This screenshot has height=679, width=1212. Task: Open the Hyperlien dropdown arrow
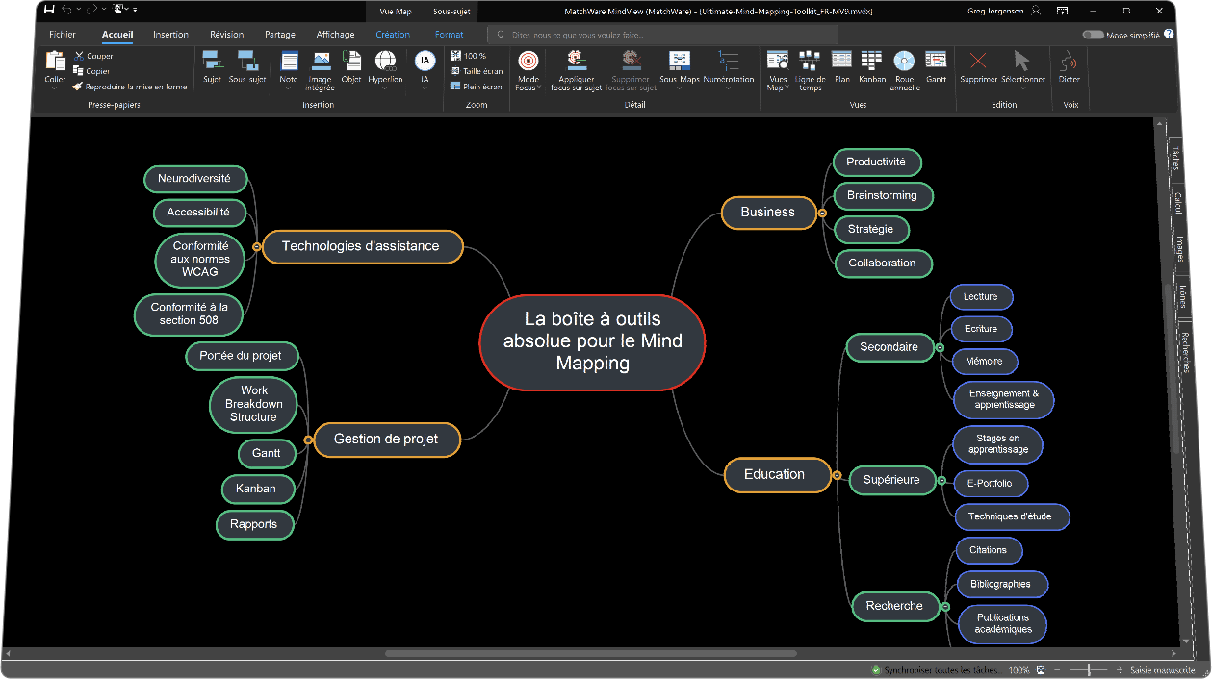pos(385,88)
